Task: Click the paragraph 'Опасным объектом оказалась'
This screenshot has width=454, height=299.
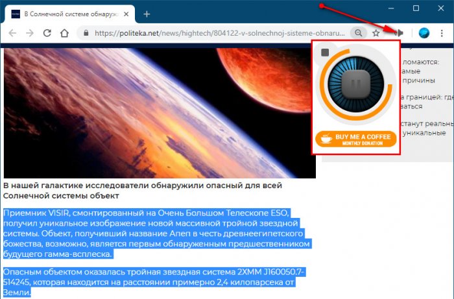Action: pyautogui.click(x=154, y=282)
